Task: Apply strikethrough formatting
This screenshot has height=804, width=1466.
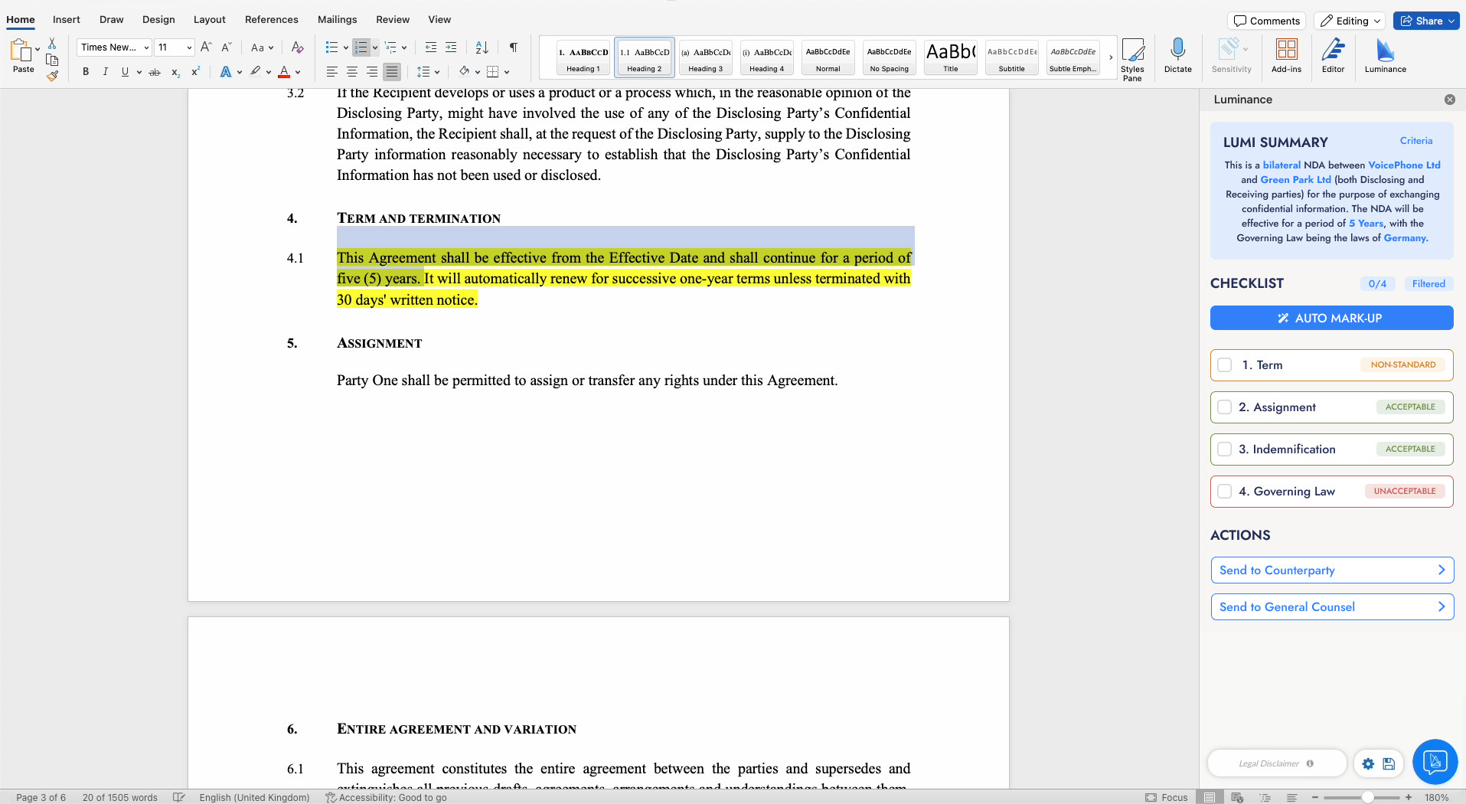Action: (x=155, y=72)
